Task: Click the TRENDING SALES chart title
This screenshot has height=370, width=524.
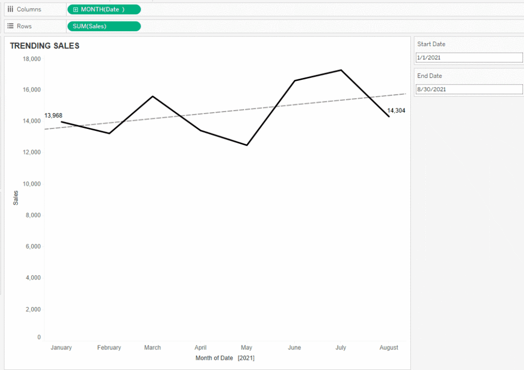Action: pos(45,46)
